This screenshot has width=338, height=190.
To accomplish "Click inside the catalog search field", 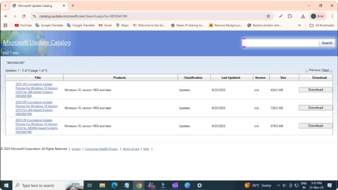I will (x=281, y=43).
